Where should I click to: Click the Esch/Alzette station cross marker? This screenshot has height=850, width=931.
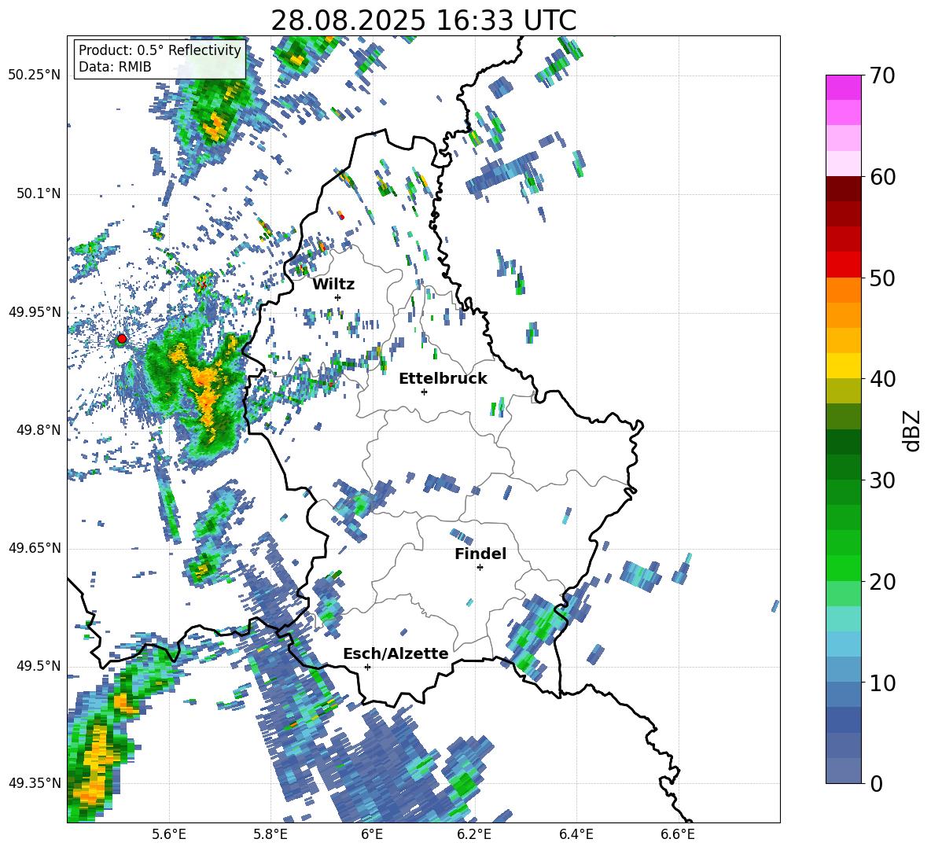367,667
